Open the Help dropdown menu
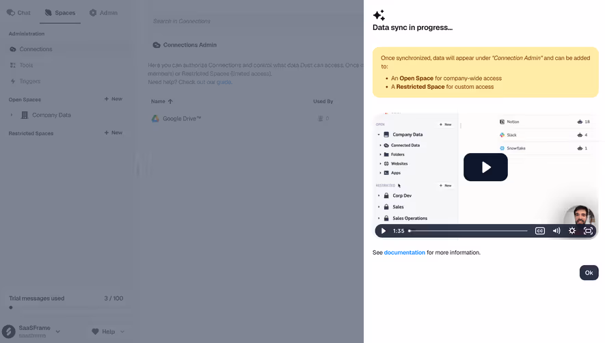This screenshot has height=343, width=605. [108, 331]
